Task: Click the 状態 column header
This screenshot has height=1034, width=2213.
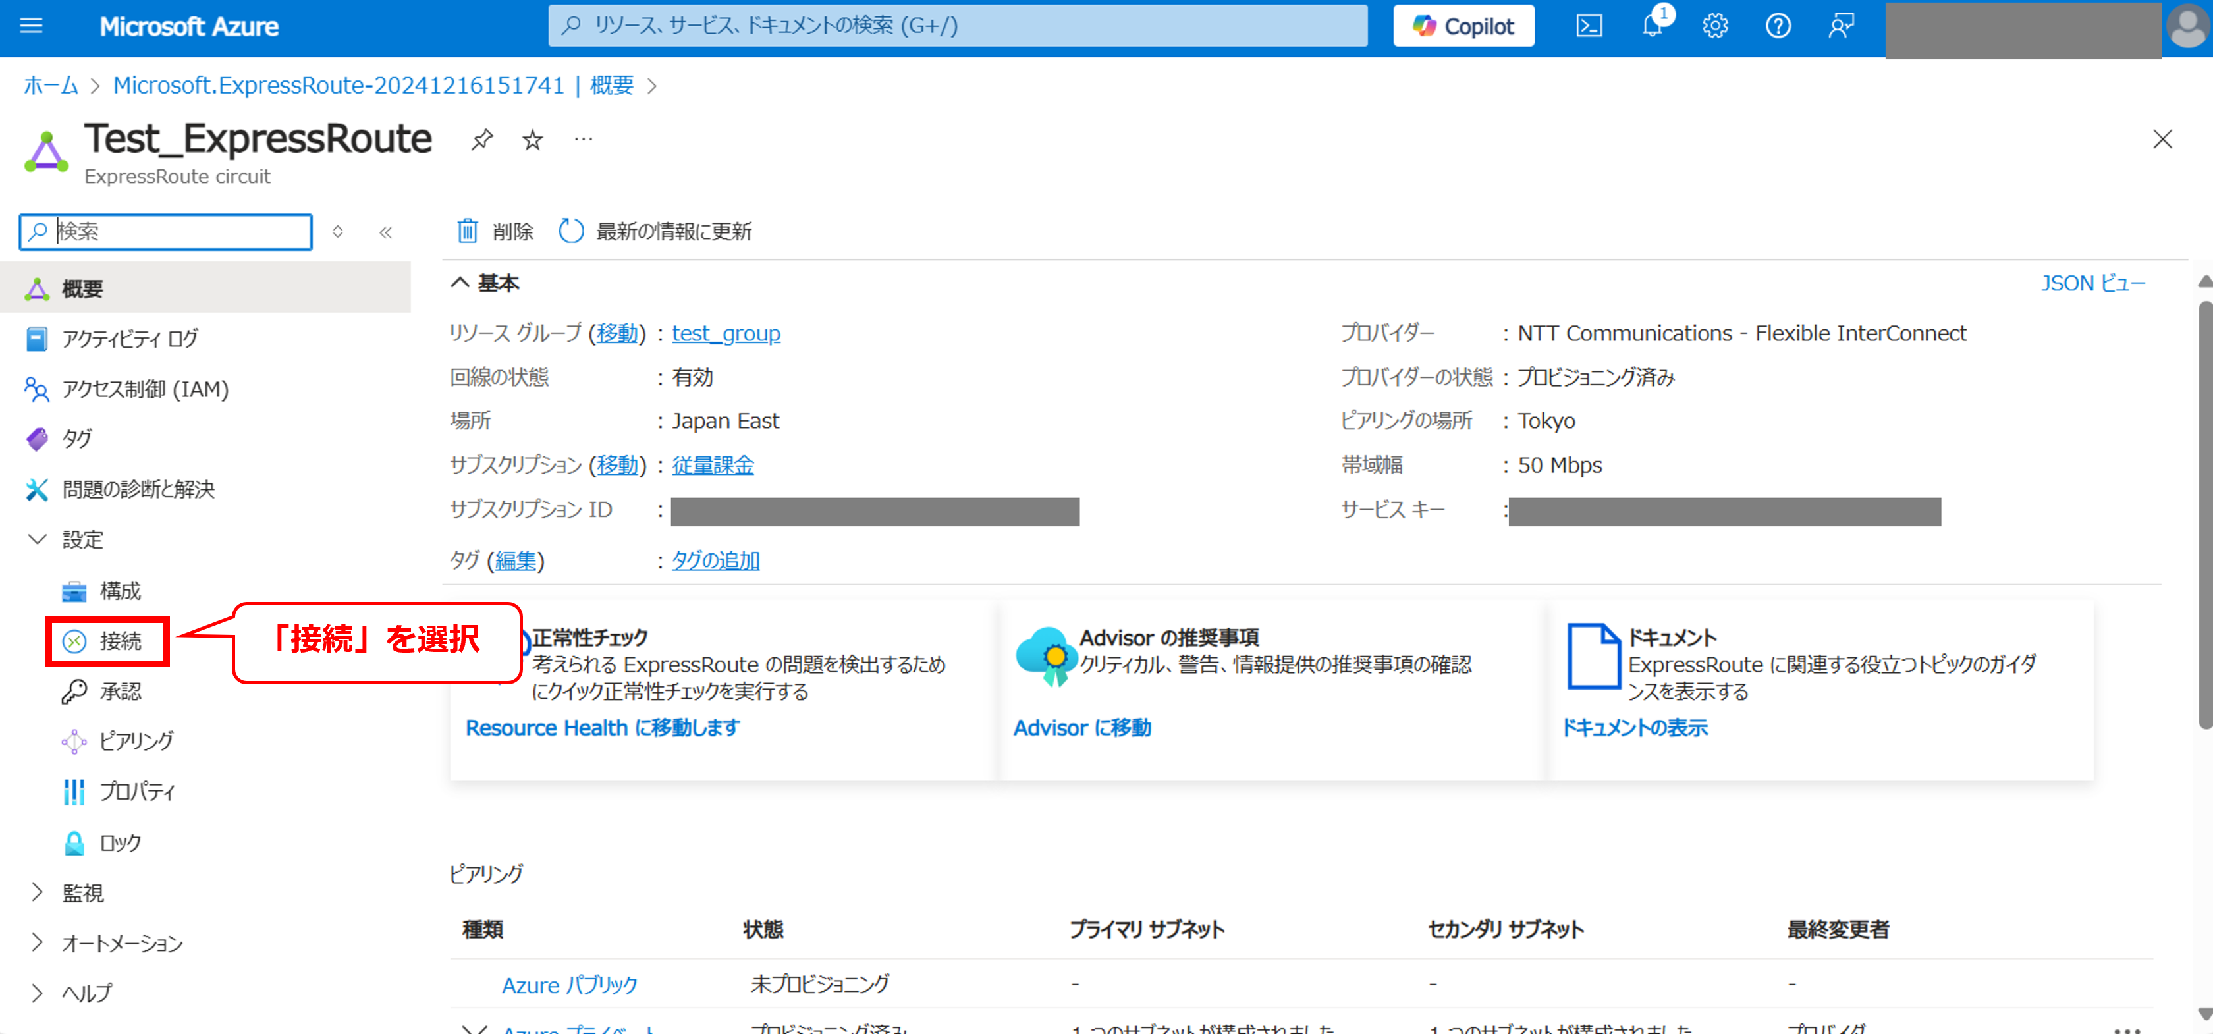Action: pos(763,929)
